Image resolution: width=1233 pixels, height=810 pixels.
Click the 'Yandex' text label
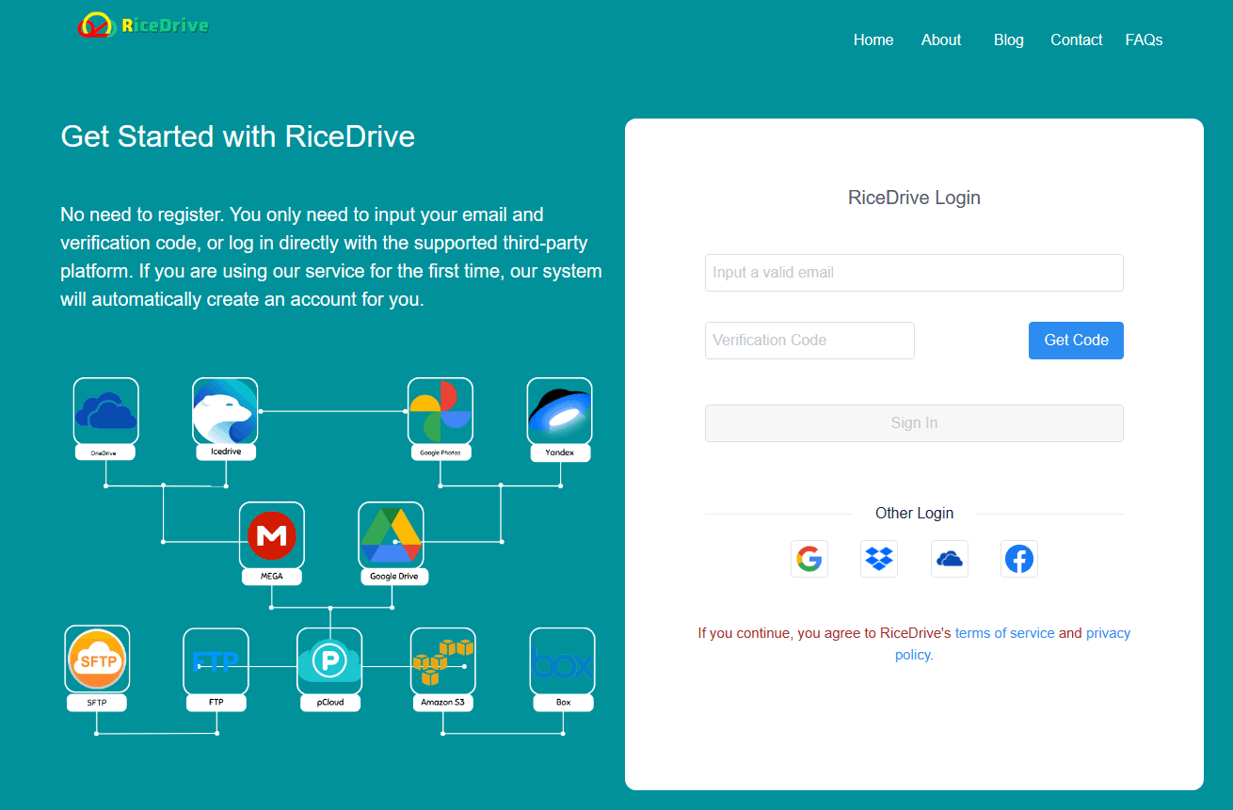(x=559, y=453)
